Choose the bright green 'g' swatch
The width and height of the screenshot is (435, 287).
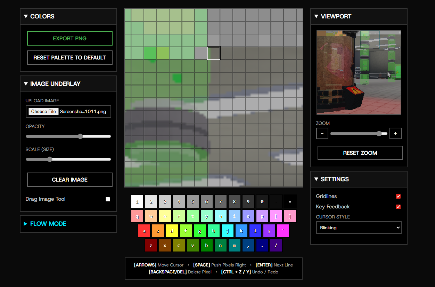199,231
